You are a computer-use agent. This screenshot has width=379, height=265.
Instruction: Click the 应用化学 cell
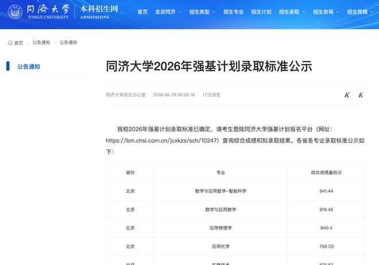coord(221,247)
